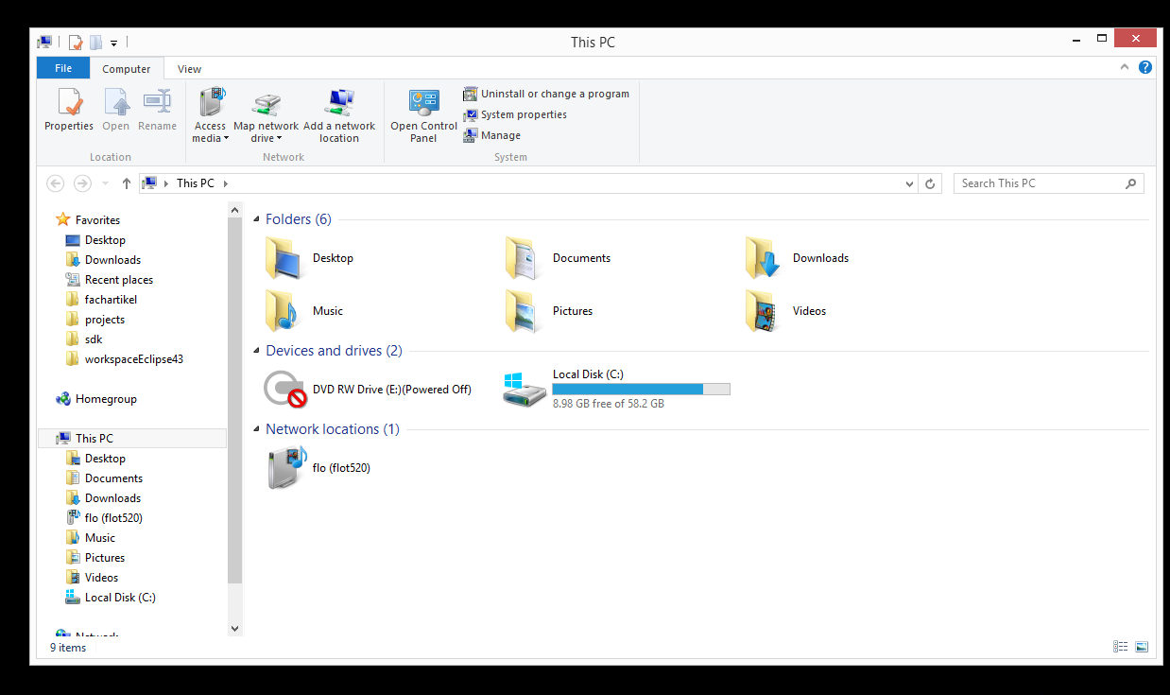The image size is (1170, 695).
Task: Click the Back navigation arrow
Action: pos(56,183)
